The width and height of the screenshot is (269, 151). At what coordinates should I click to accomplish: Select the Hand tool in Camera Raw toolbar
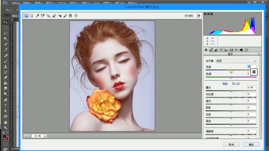click(31, 16)
